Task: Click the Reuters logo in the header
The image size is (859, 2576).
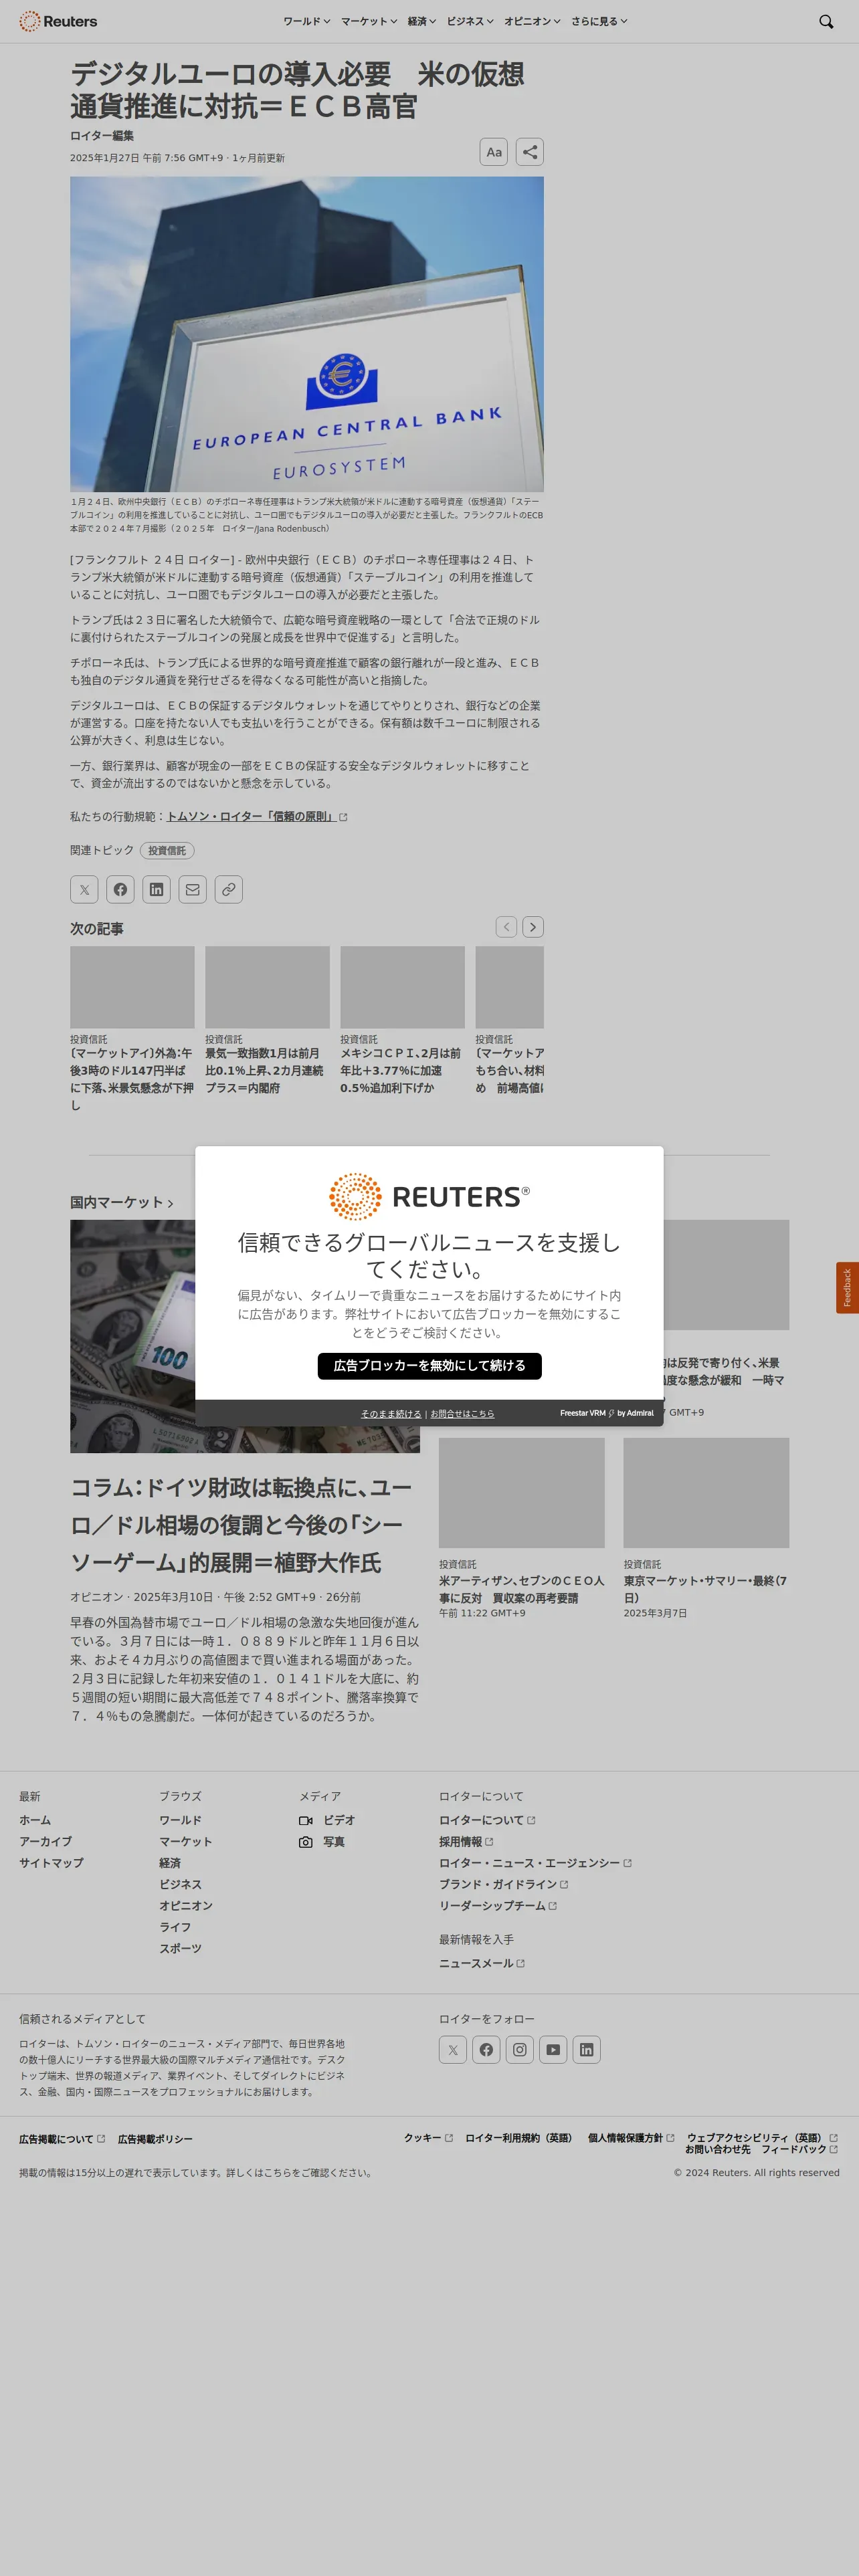Action: tap(58, 21)
